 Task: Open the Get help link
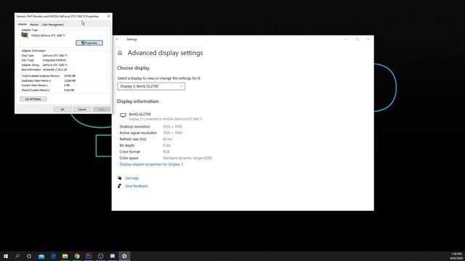point(132,178)
